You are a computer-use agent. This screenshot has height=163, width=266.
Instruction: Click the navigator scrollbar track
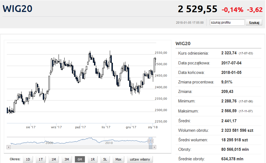[79, 147]
